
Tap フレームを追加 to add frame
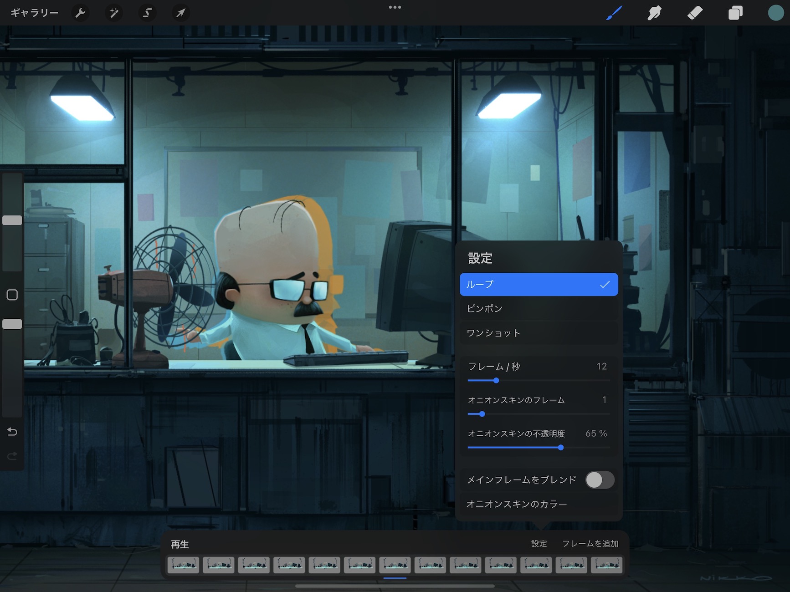coord(590,544)
